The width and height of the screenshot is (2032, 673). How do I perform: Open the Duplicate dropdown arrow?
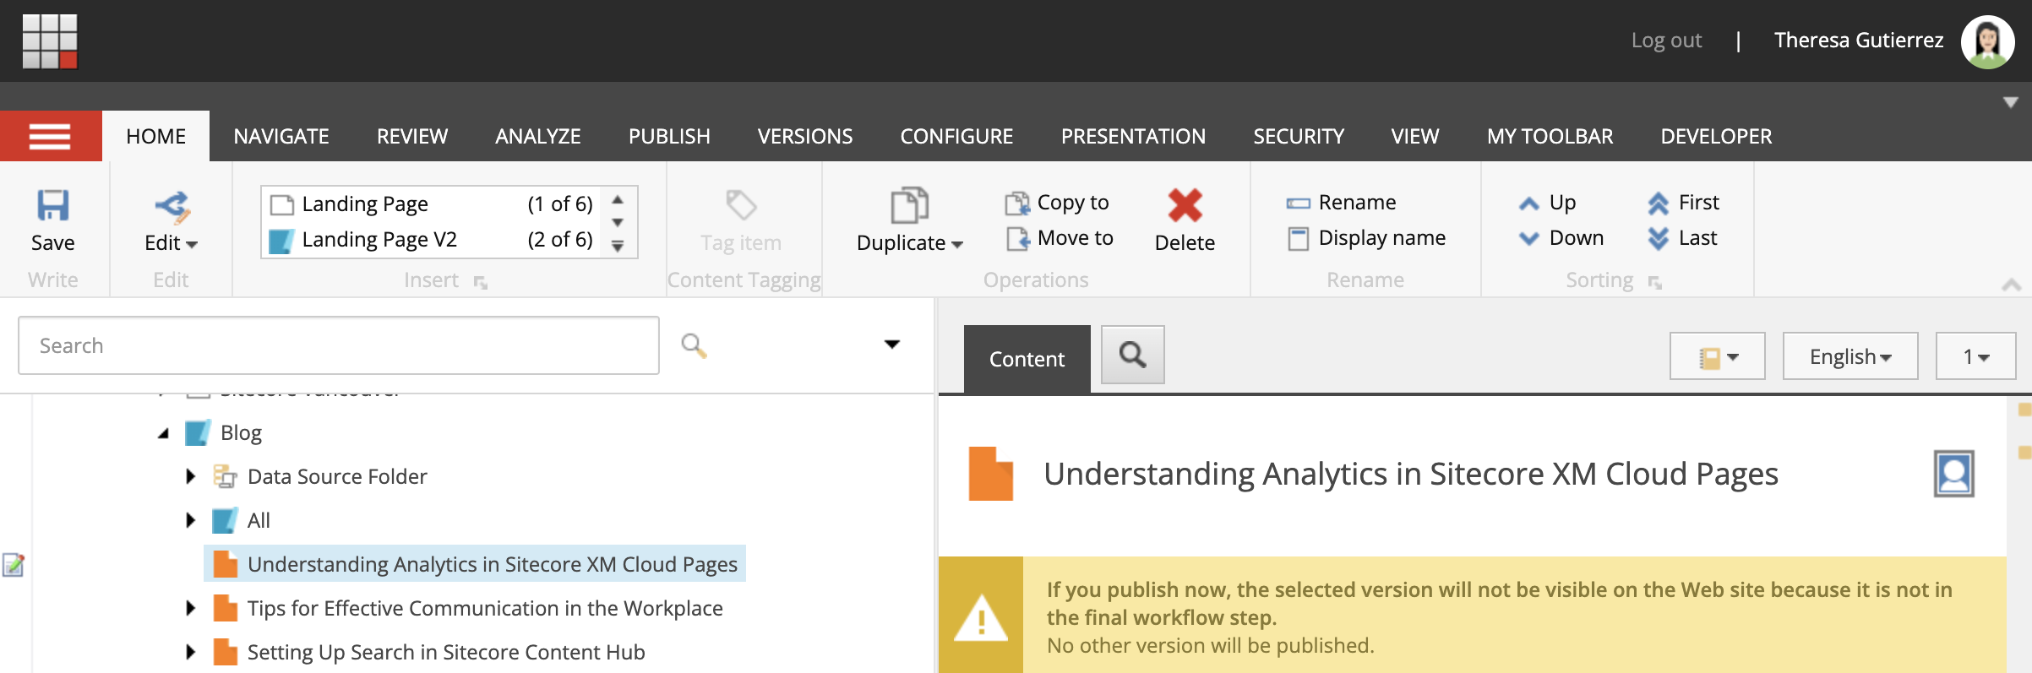(957, 244)
